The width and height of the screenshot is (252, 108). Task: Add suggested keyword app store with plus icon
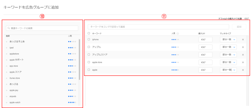(x=7, y=66)
